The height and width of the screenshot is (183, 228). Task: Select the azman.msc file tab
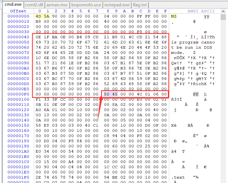pos(57,5)
